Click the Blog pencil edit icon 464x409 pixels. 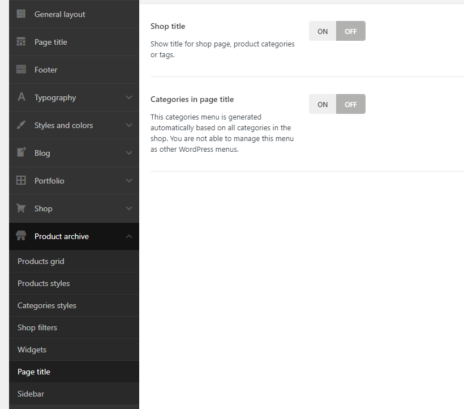tap(21, 152)
